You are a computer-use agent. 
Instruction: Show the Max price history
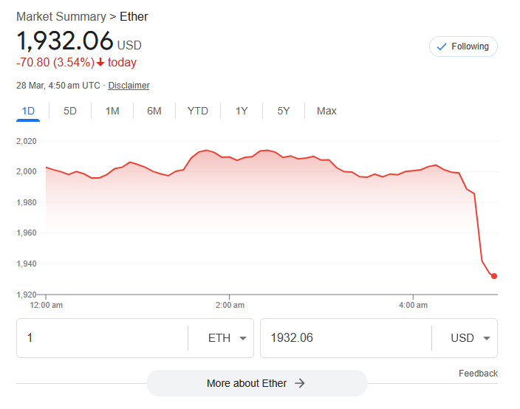[x=326, y=111]
